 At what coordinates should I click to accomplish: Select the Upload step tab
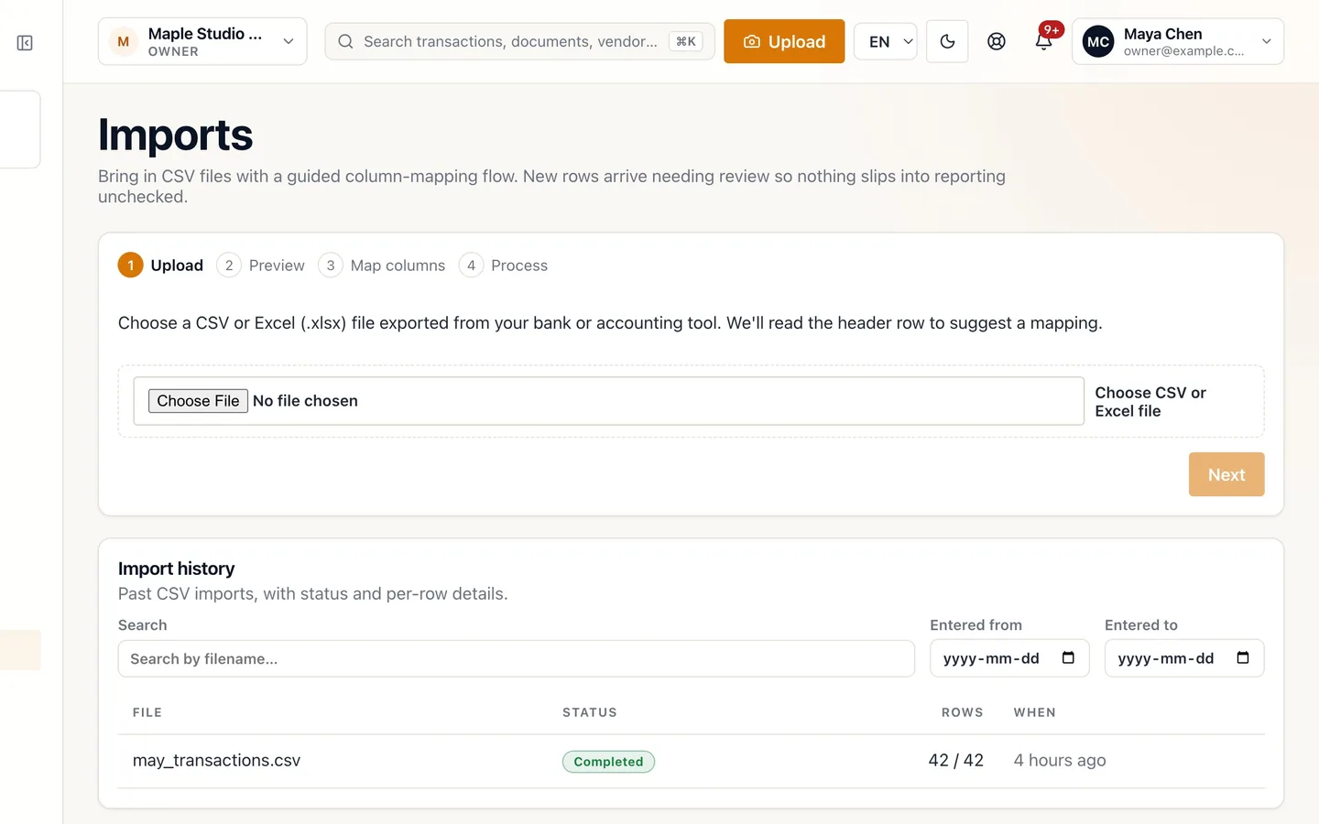(161, 266)
